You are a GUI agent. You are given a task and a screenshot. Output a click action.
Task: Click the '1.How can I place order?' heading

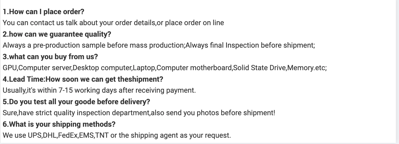[x=43, y=12]
